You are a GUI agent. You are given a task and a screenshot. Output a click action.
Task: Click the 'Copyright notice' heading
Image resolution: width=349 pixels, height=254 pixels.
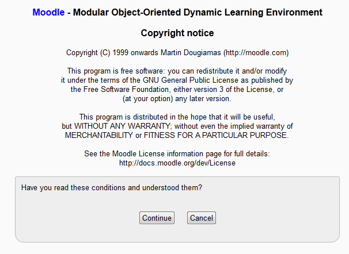(x=177, y=33)
